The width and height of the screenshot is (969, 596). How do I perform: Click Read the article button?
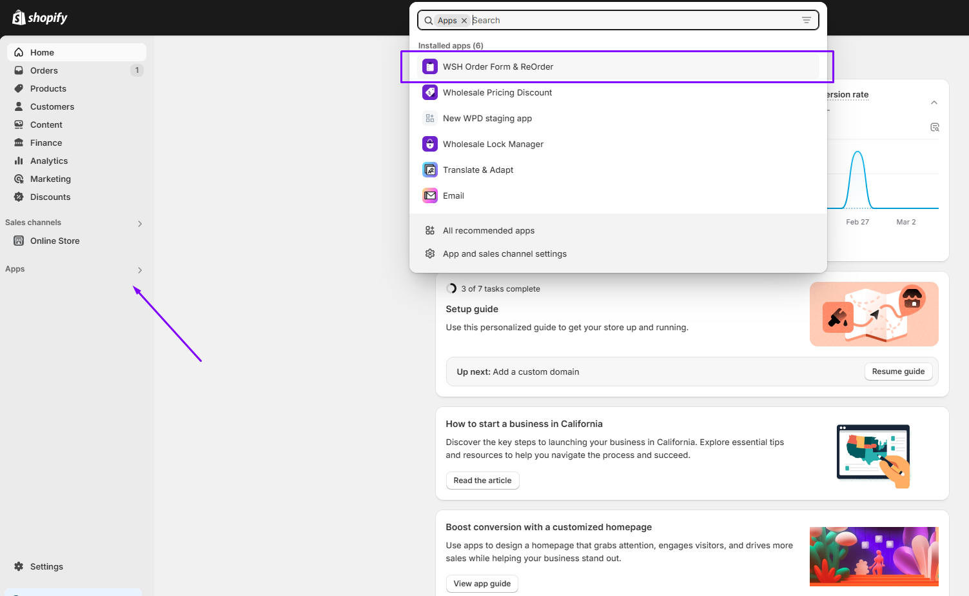click(482, 481)
